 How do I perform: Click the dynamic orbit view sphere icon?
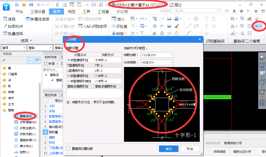(x=262, y=57)
